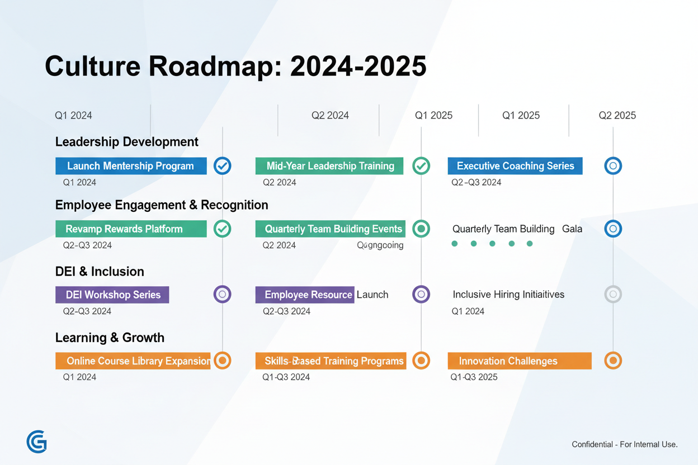Click the Skills-Based Training Programs bar
Image resolution: width=698 pixels, height=465 pixels.
point(330,360)
